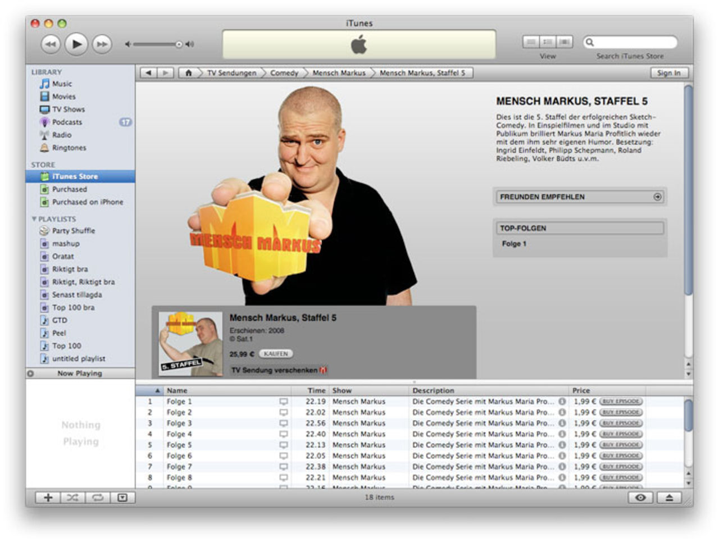The height and width of the screenshot is (542, 719).
Task: Go to the previous track
Action: (x=51, y=44)
